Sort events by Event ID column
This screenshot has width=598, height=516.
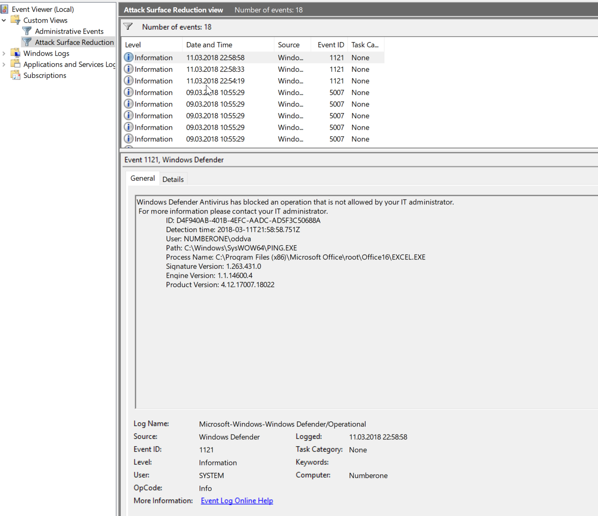click(330, 45)
